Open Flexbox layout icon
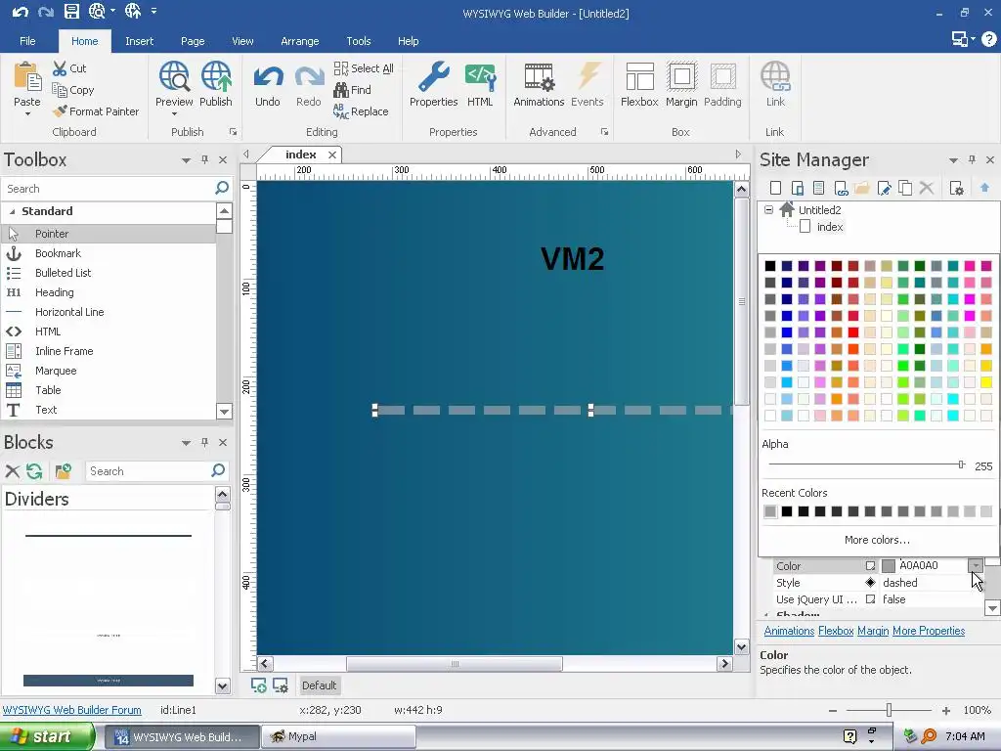 (x=639, y=76)
